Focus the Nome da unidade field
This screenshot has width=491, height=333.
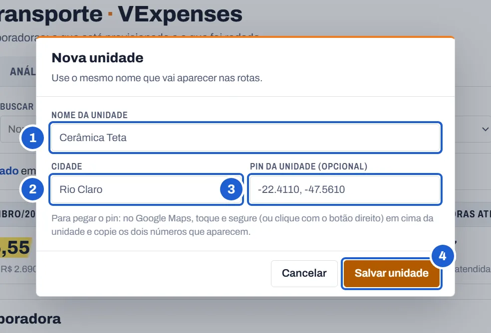245,138
